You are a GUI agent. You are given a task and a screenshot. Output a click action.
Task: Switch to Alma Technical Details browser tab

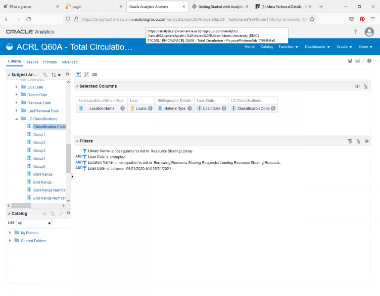pos(284,7)
